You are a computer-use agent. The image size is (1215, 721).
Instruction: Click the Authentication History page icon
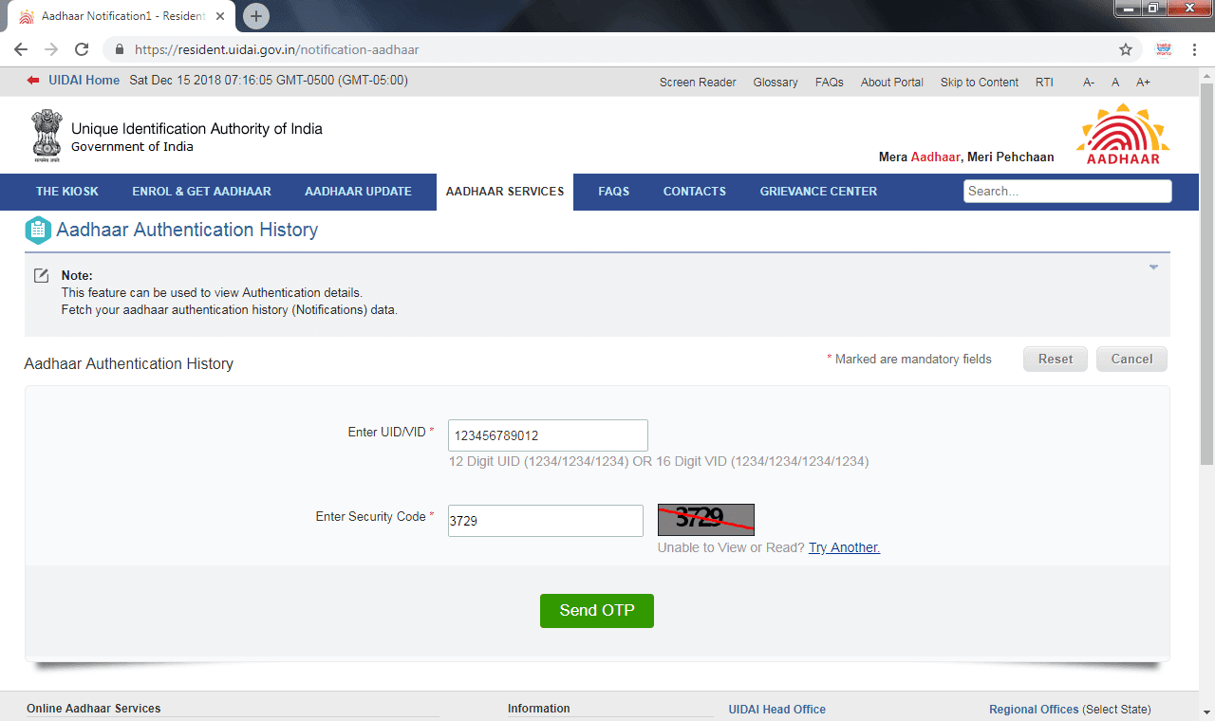(x=37, y=230)
